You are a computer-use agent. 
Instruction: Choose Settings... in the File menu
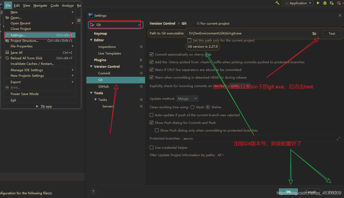pyautogui.click(x=40, y=35)
